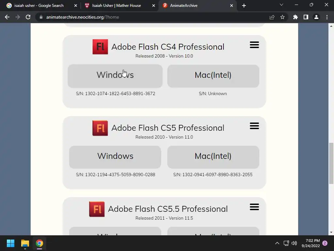Click the Adobe Flash CS4 Professional title
Image resolution: width=334 pixels, height=251 pixels.
click(168, 47)
